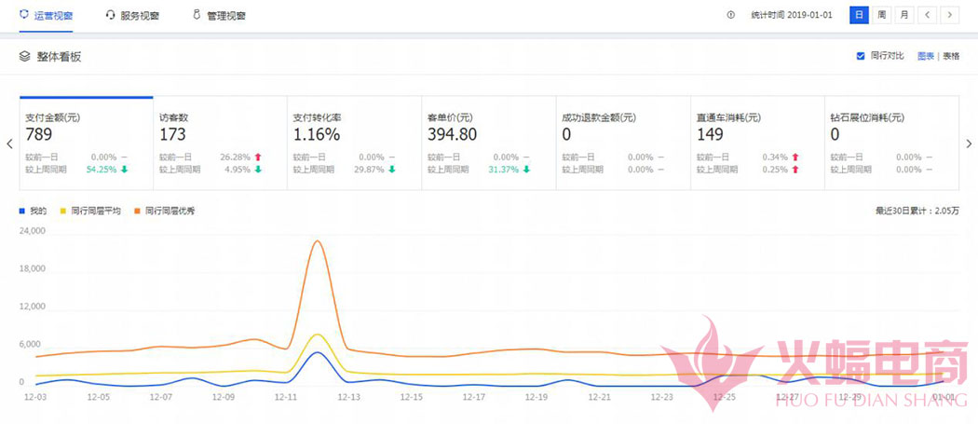978x424 pixels.
Task: Open the 管理视窗 tab
Action: (x=224, y=15)
